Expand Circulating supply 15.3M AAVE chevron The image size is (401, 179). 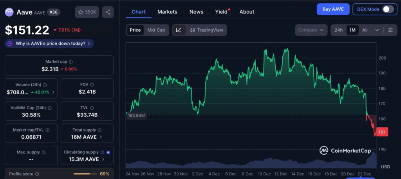point(103,159)
